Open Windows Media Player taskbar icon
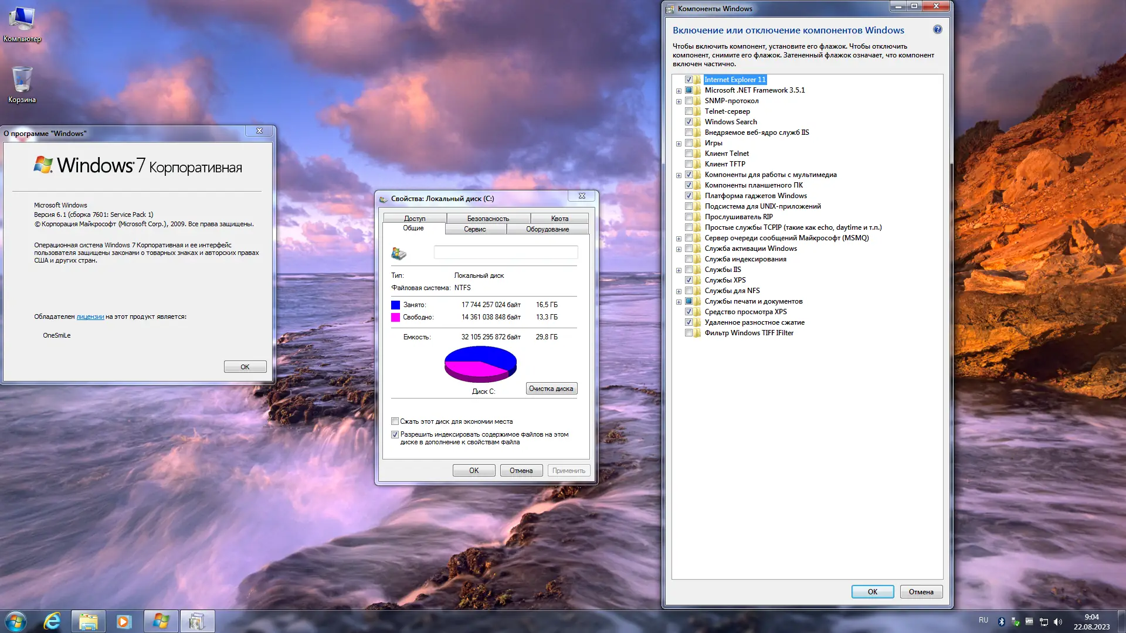Screen dimensions: 1126x633 pyautogui.click(x=124, y=621)
